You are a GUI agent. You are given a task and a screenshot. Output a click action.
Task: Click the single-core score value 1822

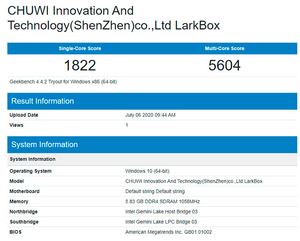coord(80,65)
